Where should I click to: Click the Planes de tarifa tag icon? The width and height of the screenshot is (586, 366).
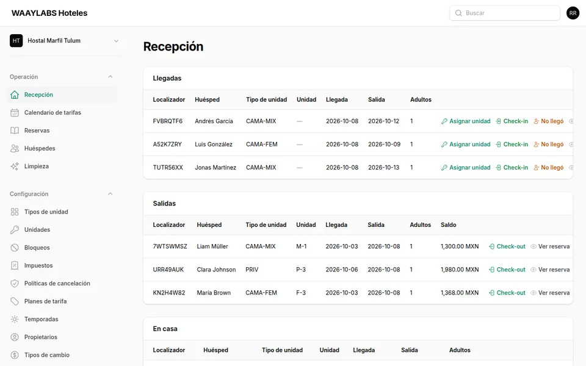(15, 302)
